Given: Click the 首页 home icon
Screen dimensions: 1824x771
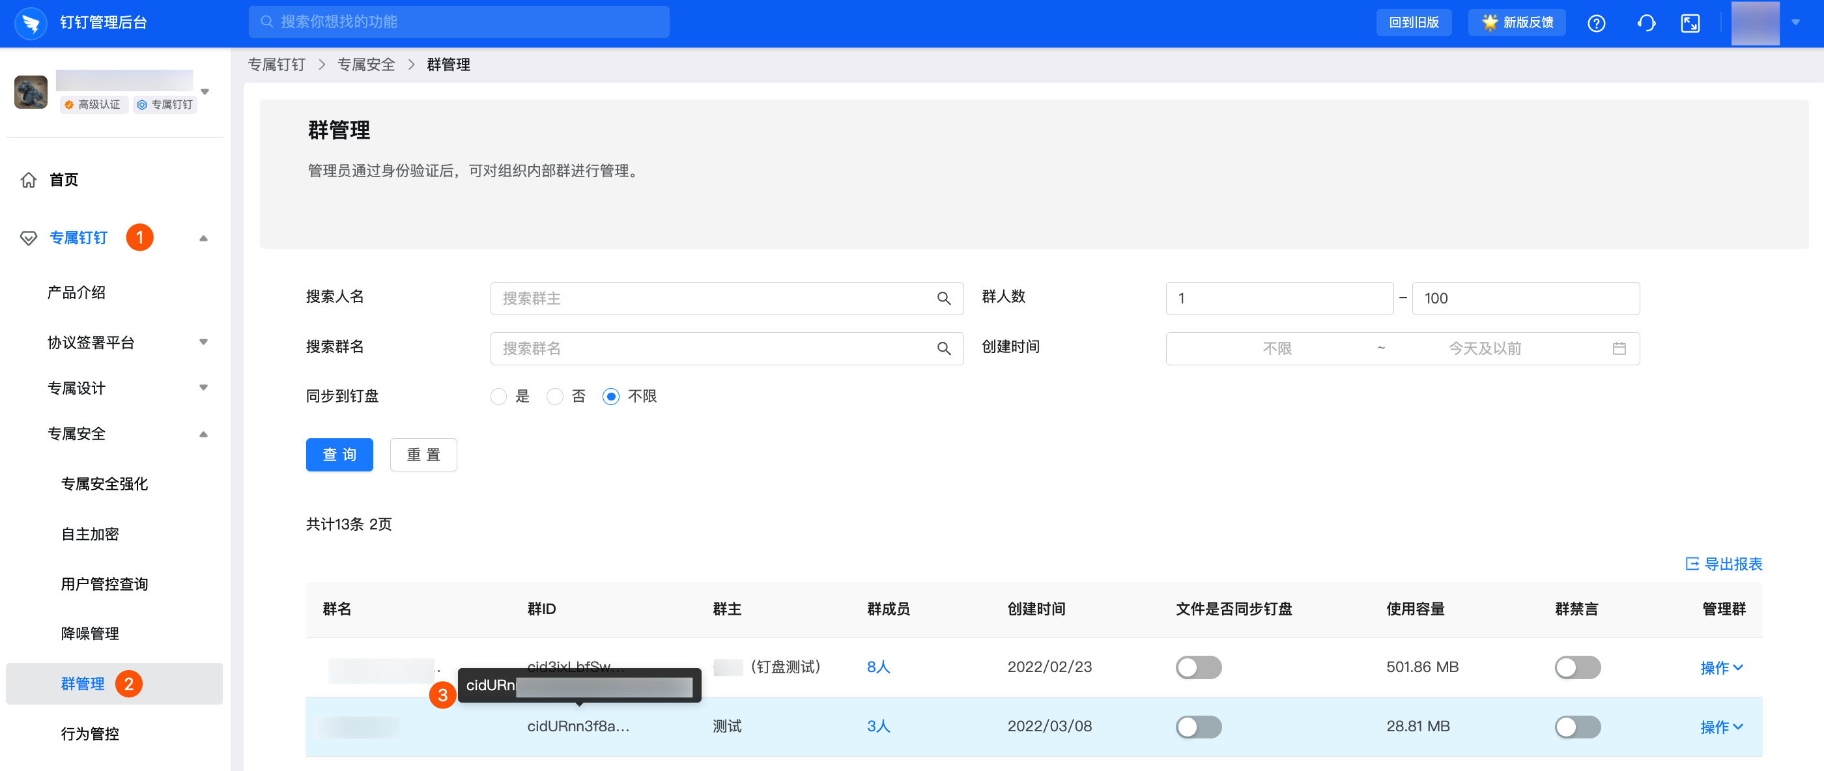Looking at the screenshot, I should click(x=28, y=180).
